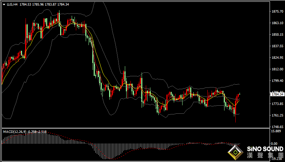
Task: Click the LLG,H4 symbol label
Action: pos(13,5)
